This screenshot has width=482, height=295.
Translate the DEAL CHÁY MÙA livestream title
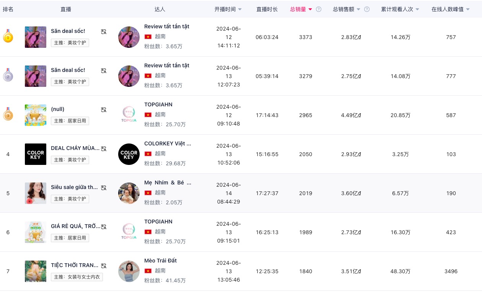click(x=104, y=149)
